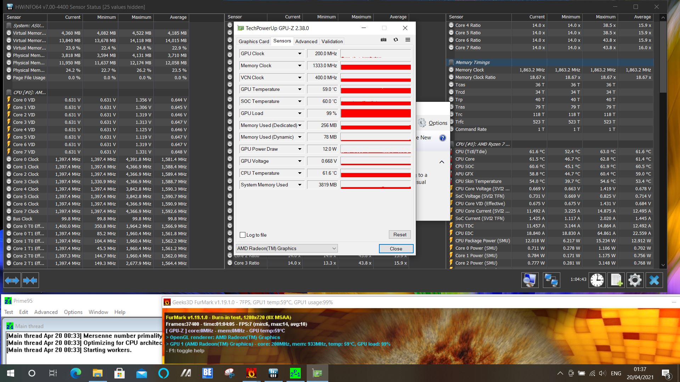Open Memory Clock sensor dropdown
Viewport: 680px width, 382px height.
click(x=300, y=65)
